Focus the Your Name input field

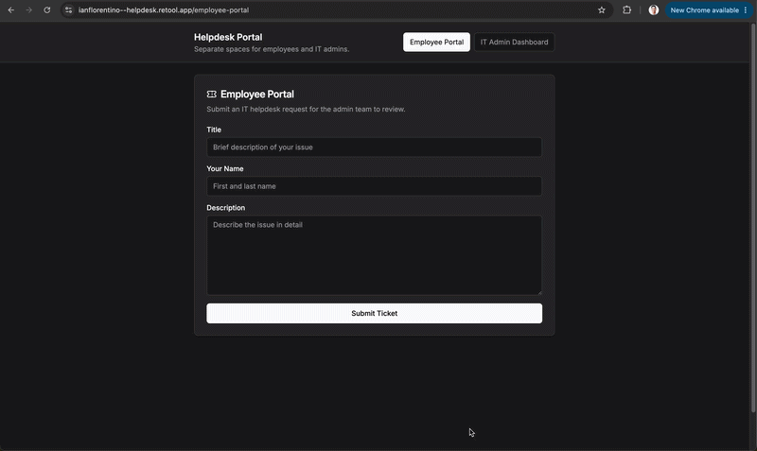(374, 186)
